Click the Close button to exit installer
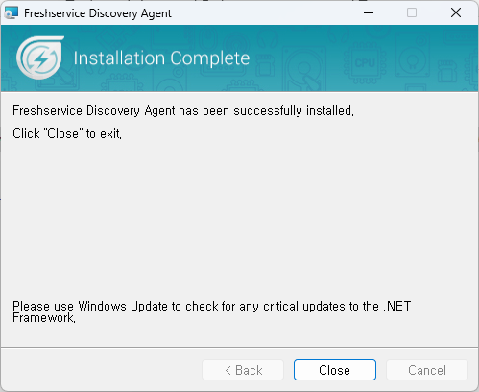Screen dimensions: 479x392 click(x=335, y=370)
